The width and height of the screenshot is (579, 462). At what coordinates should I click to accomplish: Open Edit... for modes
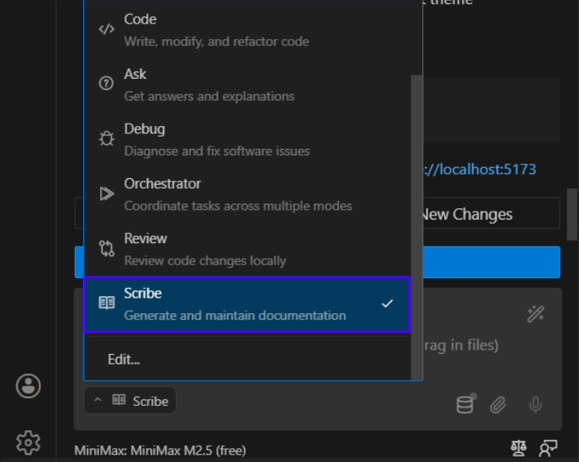[x=124, y=359]
